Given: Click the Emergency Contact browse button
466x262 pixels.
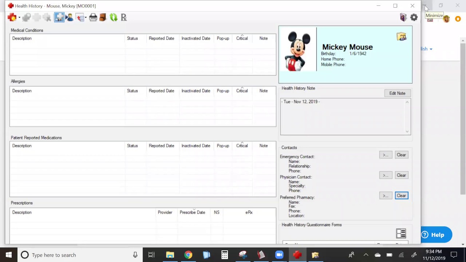Looking at the screenshot, I should point(386,155).
